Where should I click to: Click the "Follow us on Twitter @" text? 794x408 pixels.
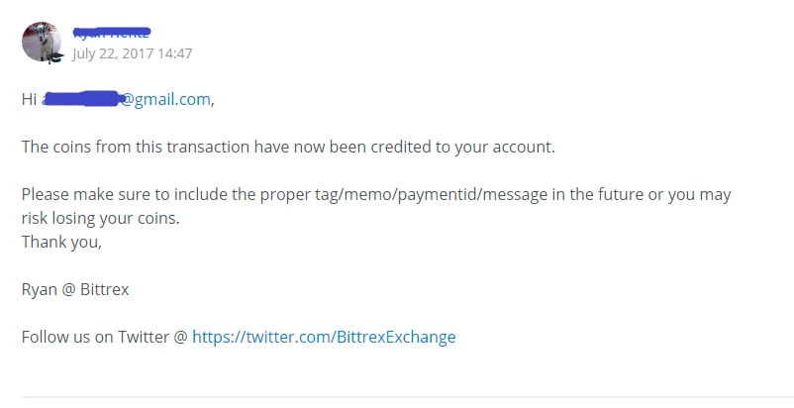(105, 337)
